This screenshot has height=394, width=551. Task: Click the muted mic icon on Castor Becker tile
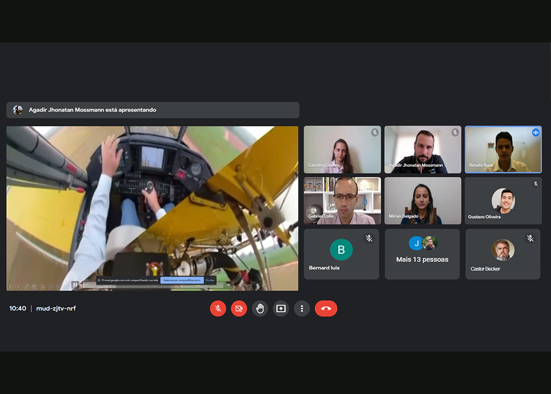[x=530, y=238]
